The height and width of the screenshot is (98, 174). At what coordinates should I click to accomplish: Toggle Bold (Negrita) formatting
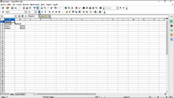click(39, 12)
